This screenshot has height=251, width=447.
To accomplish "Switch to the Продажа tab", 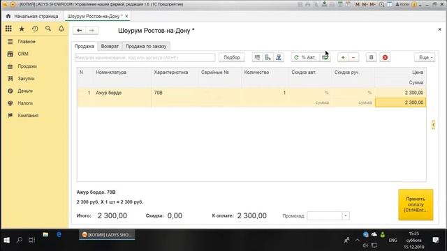I will [x=85, y=46].
